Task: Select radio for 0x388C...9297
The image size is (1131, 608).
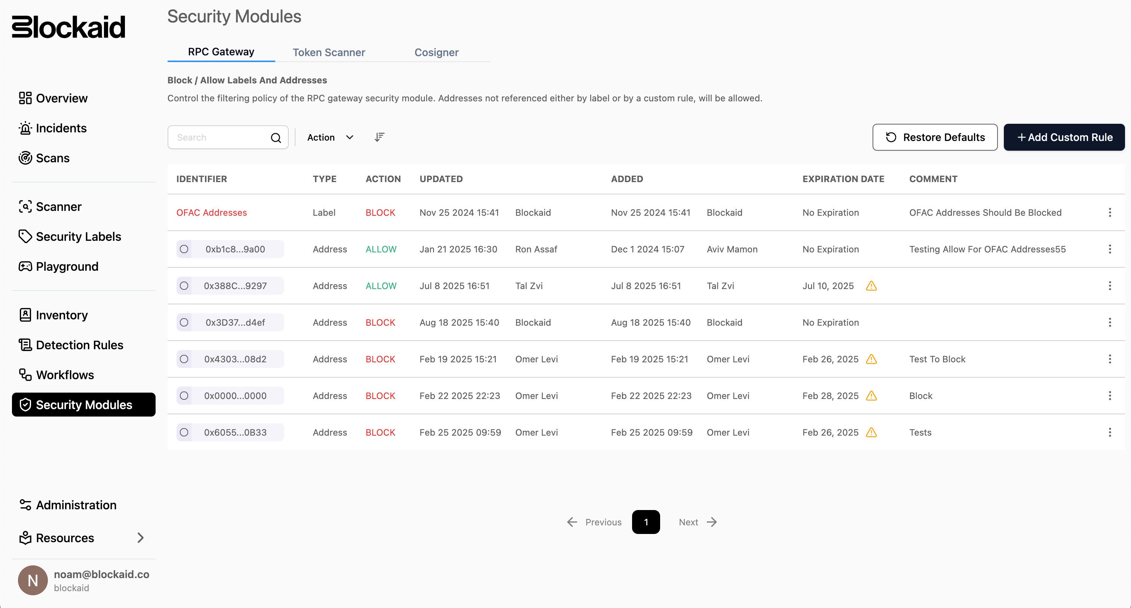Action: click(184, 286)
